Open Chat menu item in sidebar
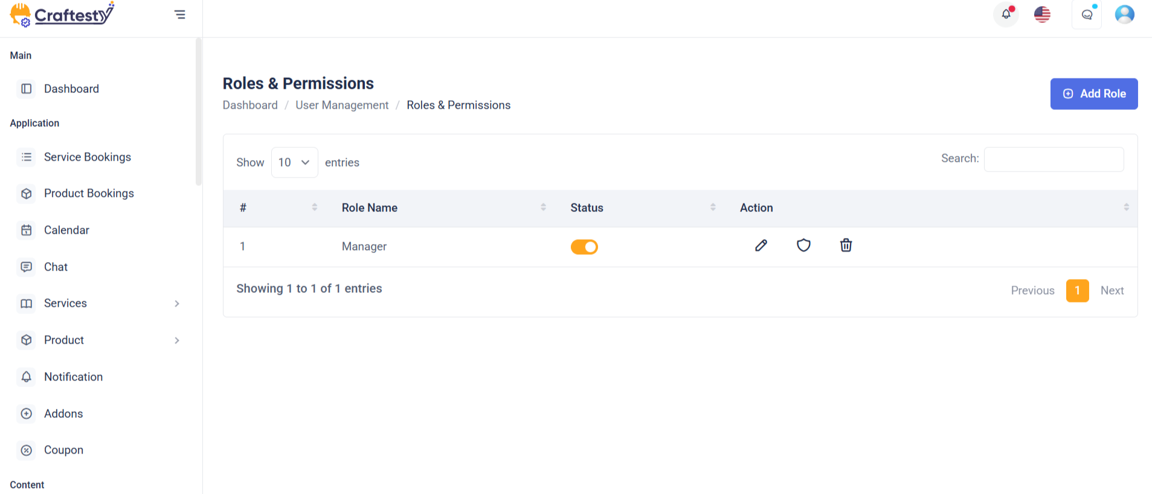This screenshot has height=494, width=1152. tap(56, 267)
